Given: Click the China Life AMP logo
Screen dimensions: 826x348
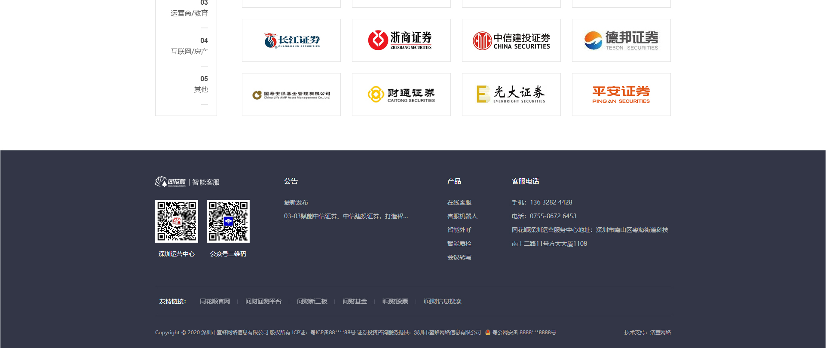Looking at the screenshot, I should [x=291, y=95].
